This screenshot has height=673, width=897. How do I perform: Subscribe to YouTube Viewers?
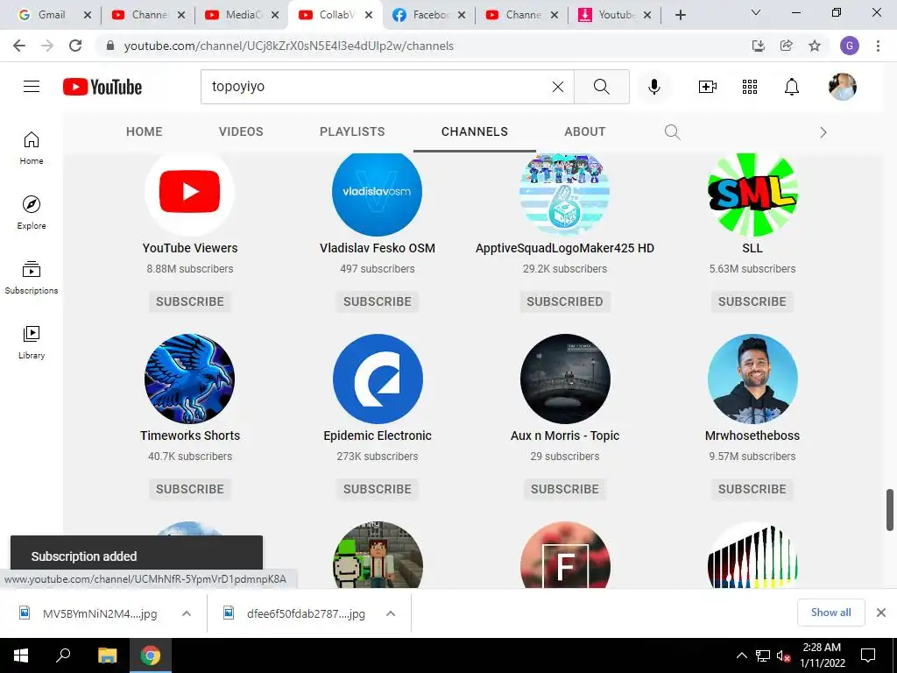pyautogui.click(x=190, y=301)
